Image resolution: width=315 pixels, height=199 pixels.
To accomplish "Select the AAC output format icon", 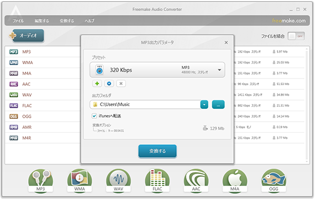I will coord(196,181).
